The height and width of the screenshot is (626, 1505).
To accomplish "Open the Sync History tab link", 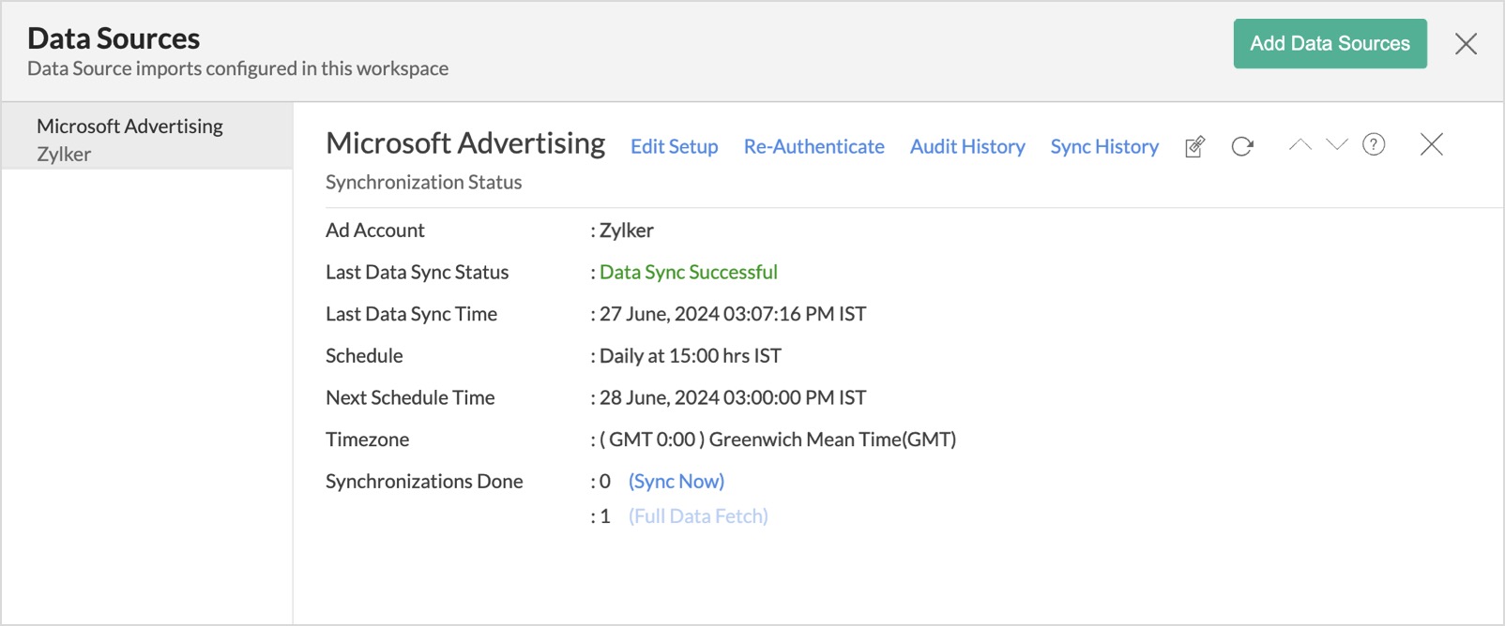I will point(1104,147).
